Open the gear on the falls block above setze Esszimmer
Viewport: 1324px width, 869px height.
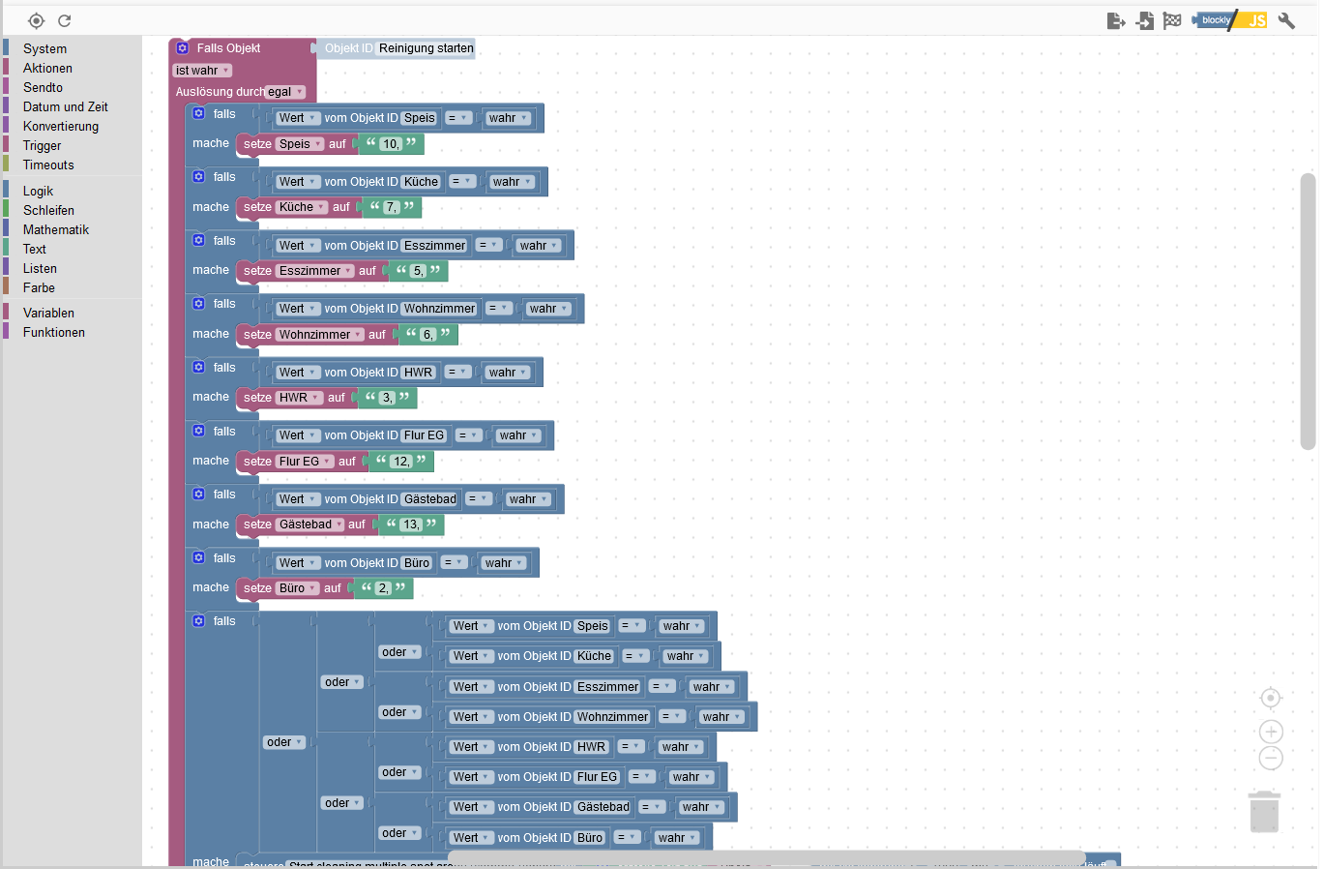[198, 240]
